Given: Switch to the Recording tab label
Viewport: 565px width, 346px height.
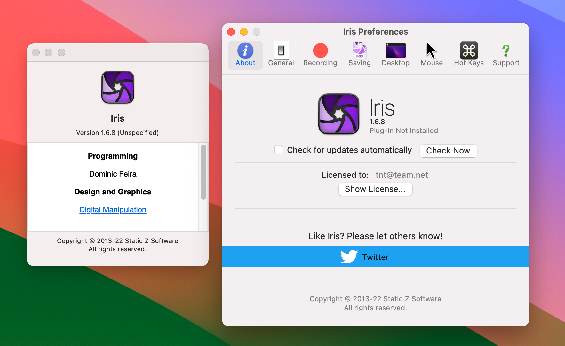Looking at the screenshot, I should pos(320,63).
